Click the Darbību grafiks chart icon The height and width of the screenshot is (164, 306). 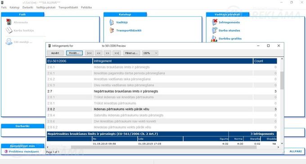tap(214, 38)
